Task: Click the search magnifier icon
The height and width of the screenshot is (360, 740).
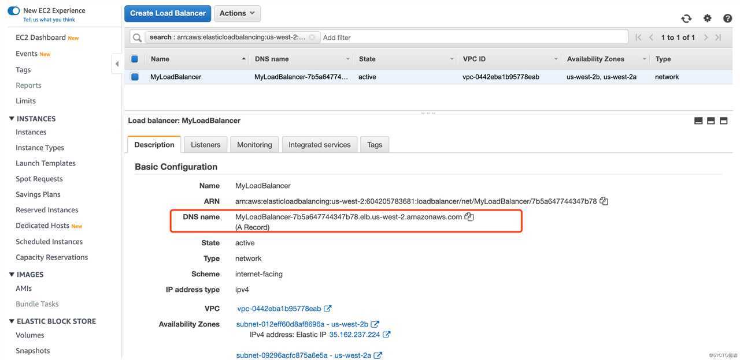Action: tap(137, 37)
